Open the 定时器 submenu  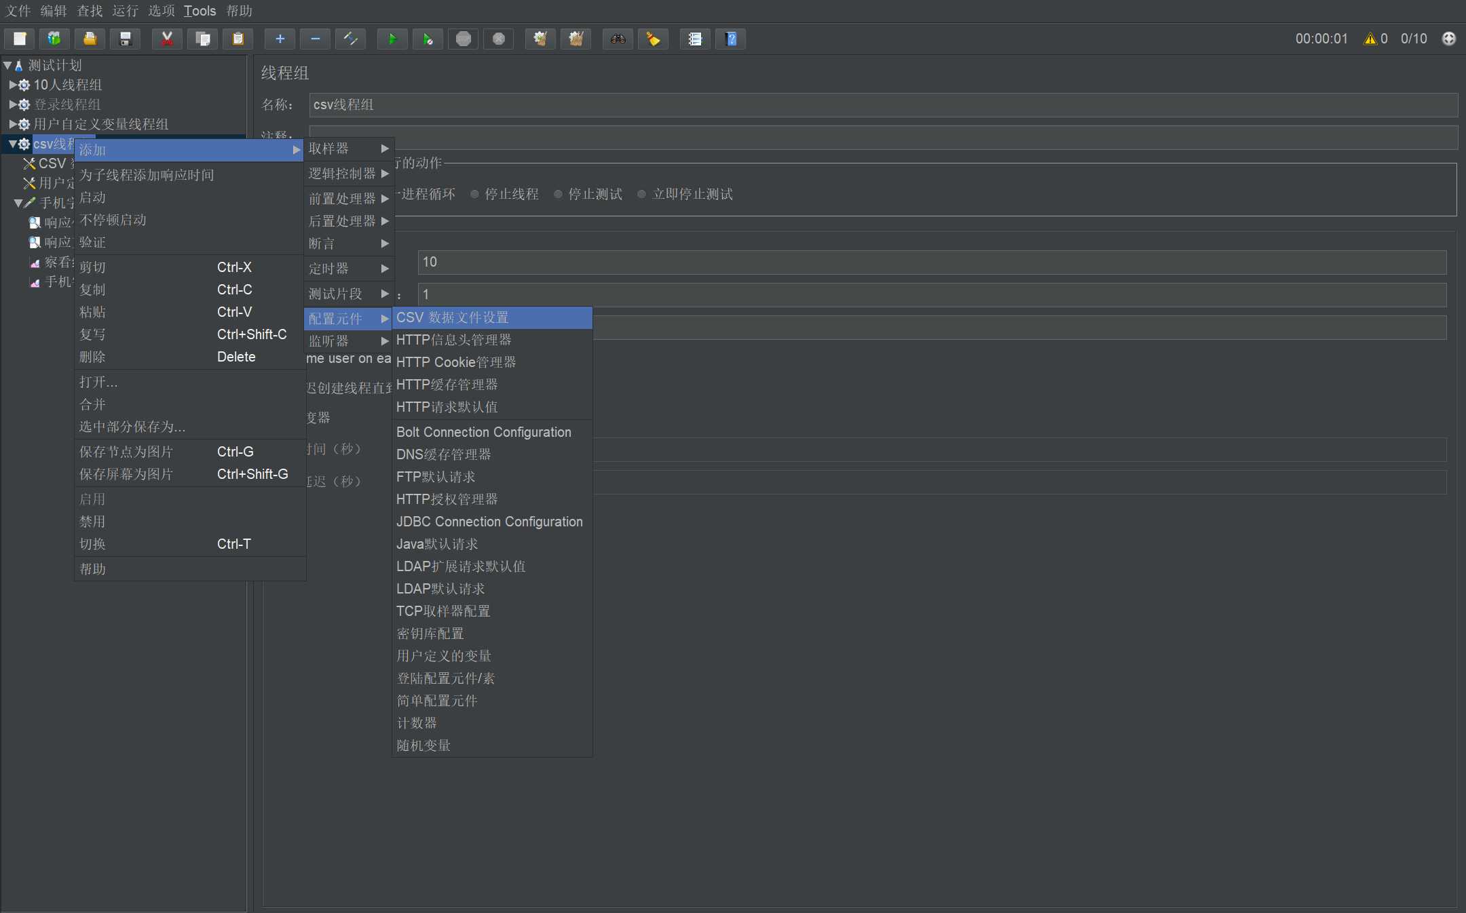click(x=348, y=269)
